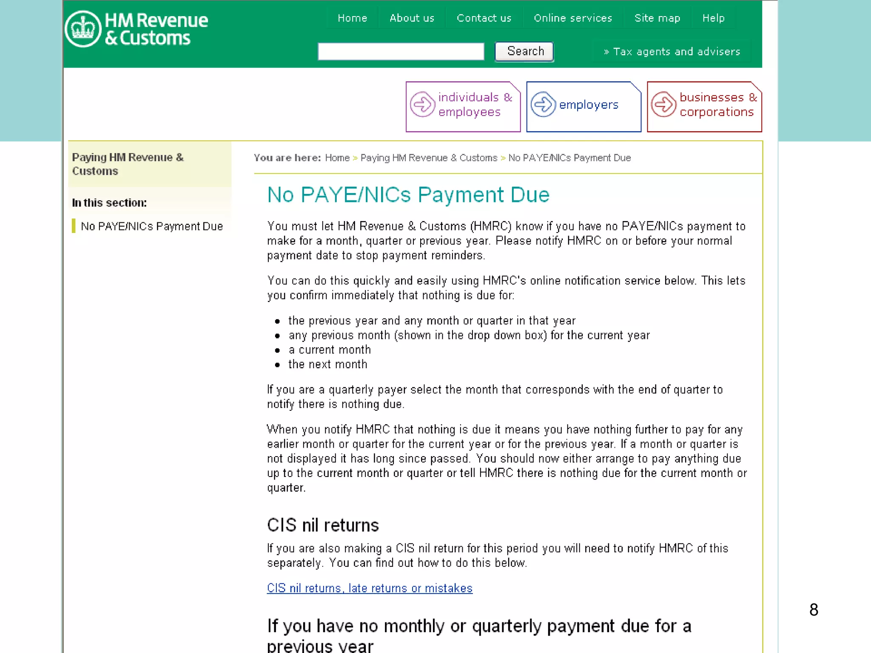871x653 pixels.
Task: Open the businesses & corporations section
Action: pos(717,105)
